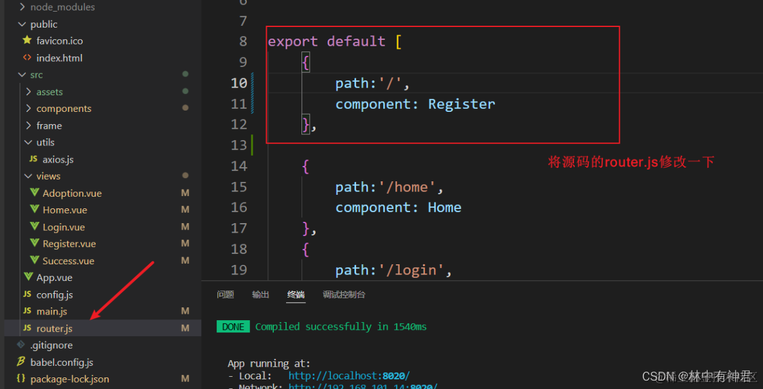Collapse the utils folder chevron
Screen dimensions: 763x389
[x=28, y=143]
